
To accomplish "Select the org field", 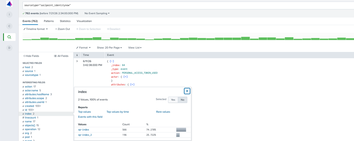I will click(x=28, y=133).
